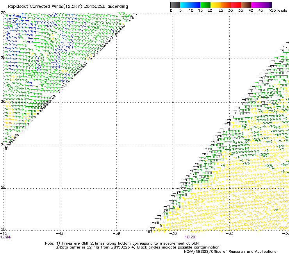Click the gray 0-5 knots color segment
The width and height of the screenshot is (289, 254).
[175, 5]
